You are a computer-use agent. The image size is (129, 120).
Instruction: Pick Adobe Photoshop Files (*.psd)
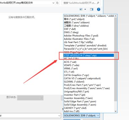[x=89, y=35]
